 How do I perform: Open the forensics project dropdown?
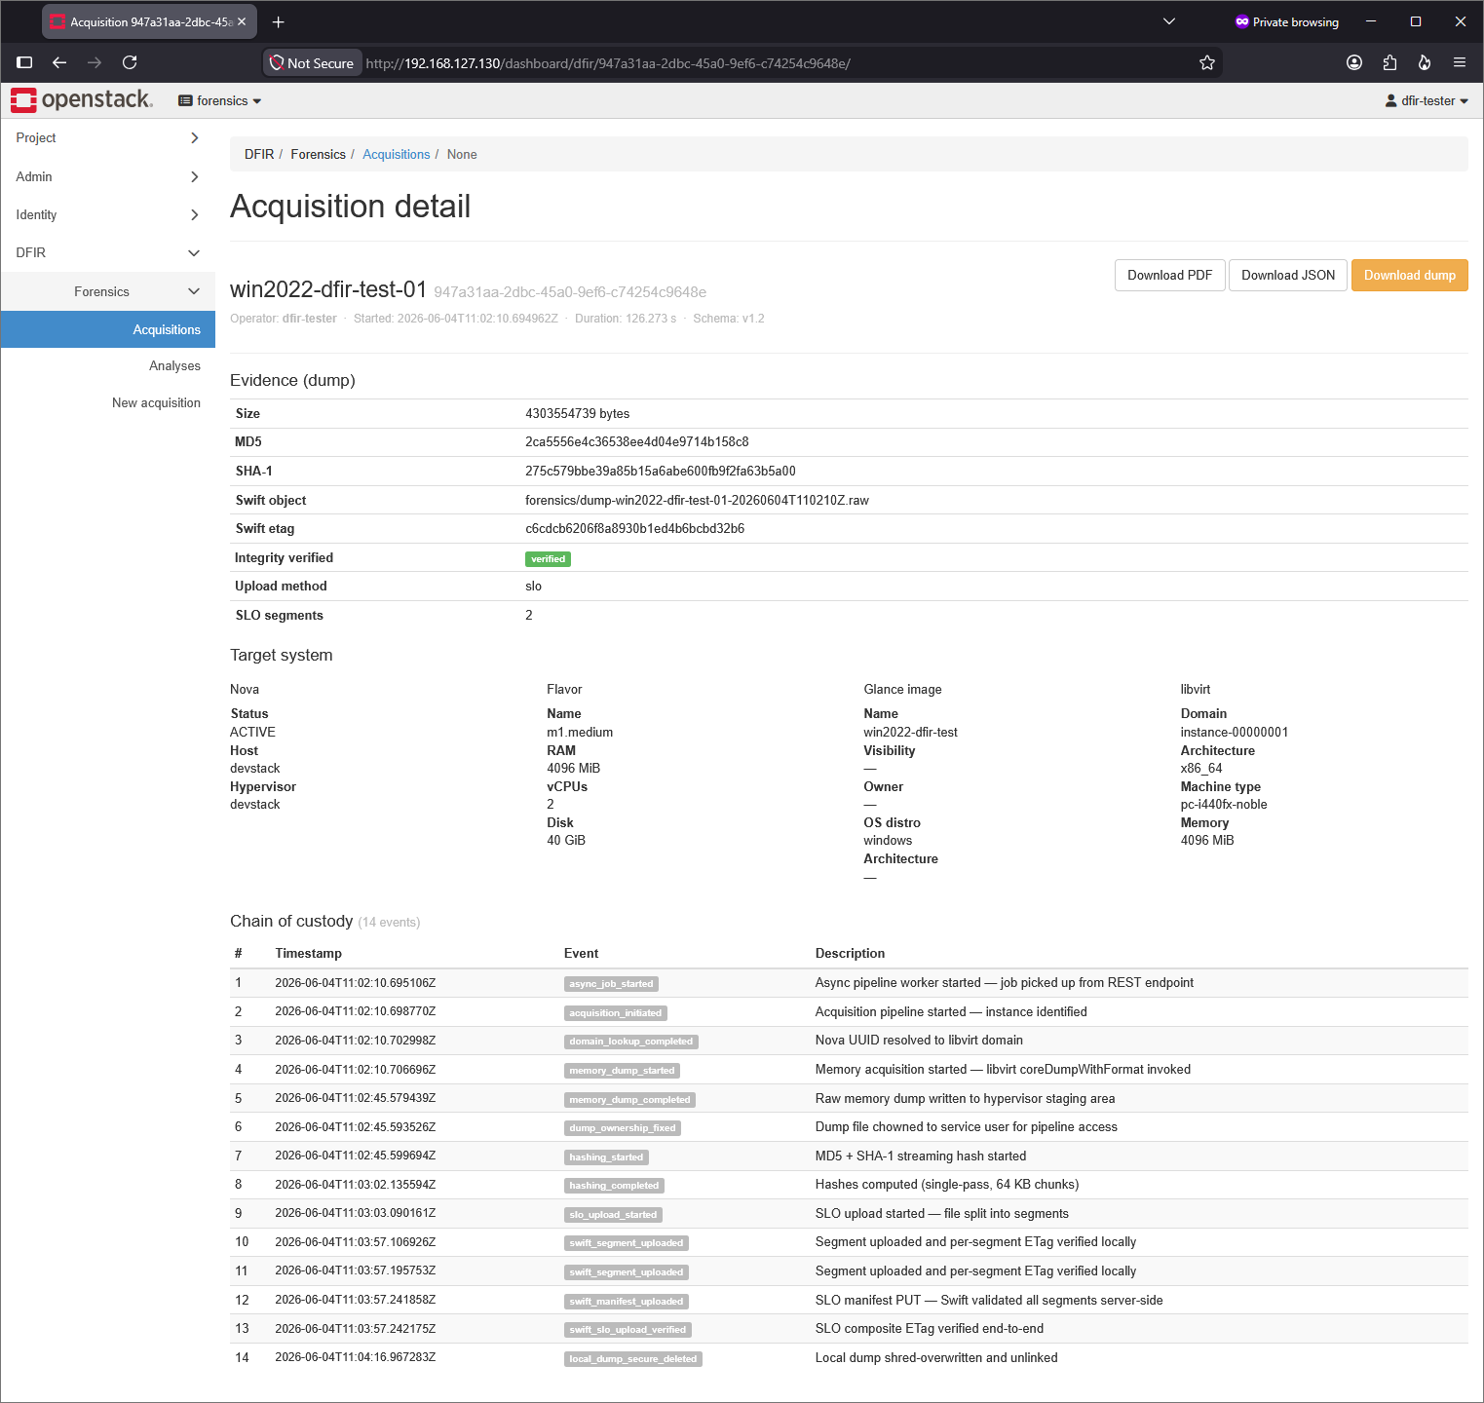click(220, 100)
